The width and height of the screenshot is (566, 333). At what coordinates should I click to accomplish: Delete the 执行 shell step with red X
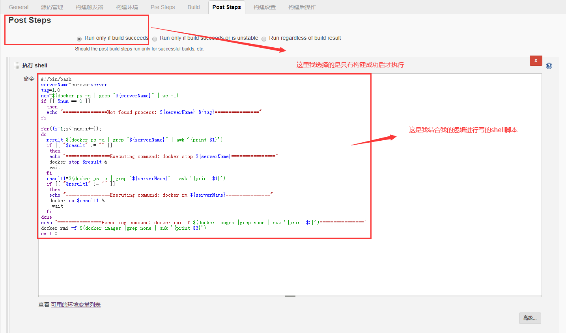tap(536, 60)
